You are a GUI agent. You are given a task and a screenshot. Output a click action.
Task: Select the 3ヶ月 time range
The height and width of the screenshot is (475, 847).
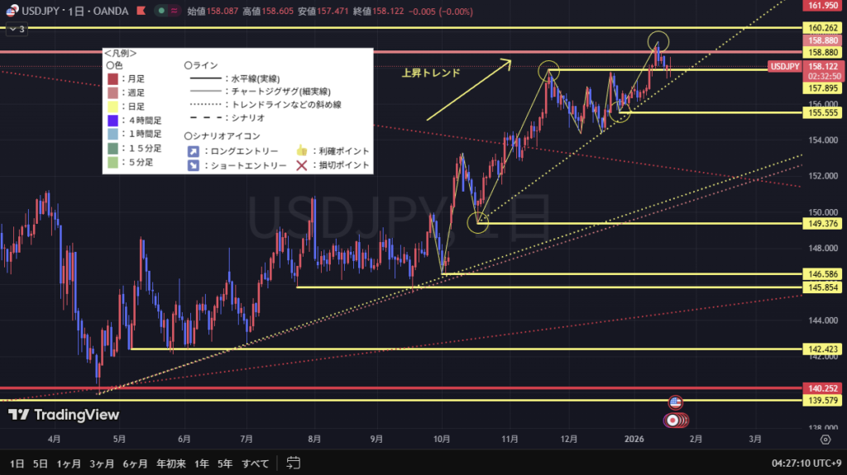click(x=102, y=463)
